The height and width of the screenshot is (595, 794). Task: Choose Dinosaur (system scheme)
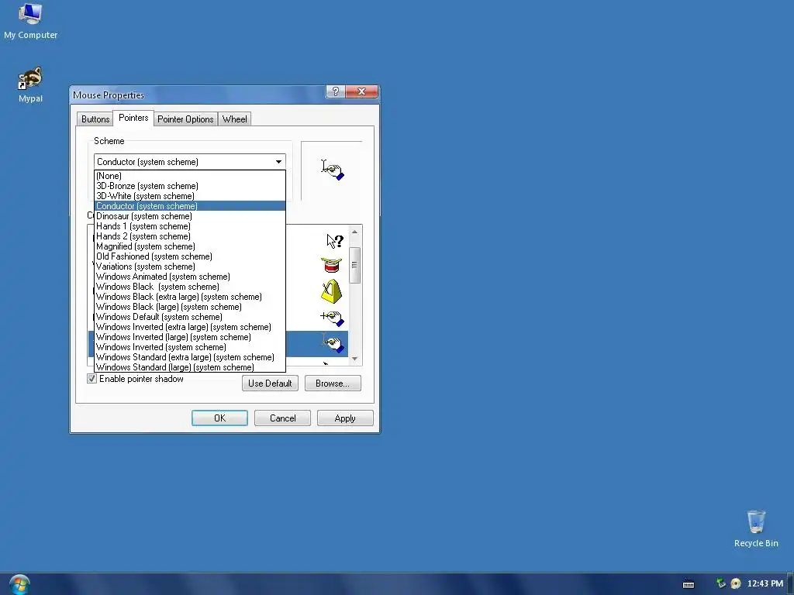coord(190,216)
